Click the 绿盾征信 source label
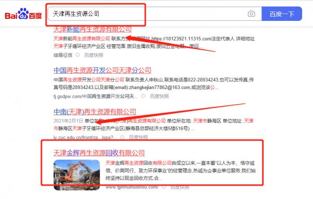This screenshot has width=313, height=199. tap(63, 55)
